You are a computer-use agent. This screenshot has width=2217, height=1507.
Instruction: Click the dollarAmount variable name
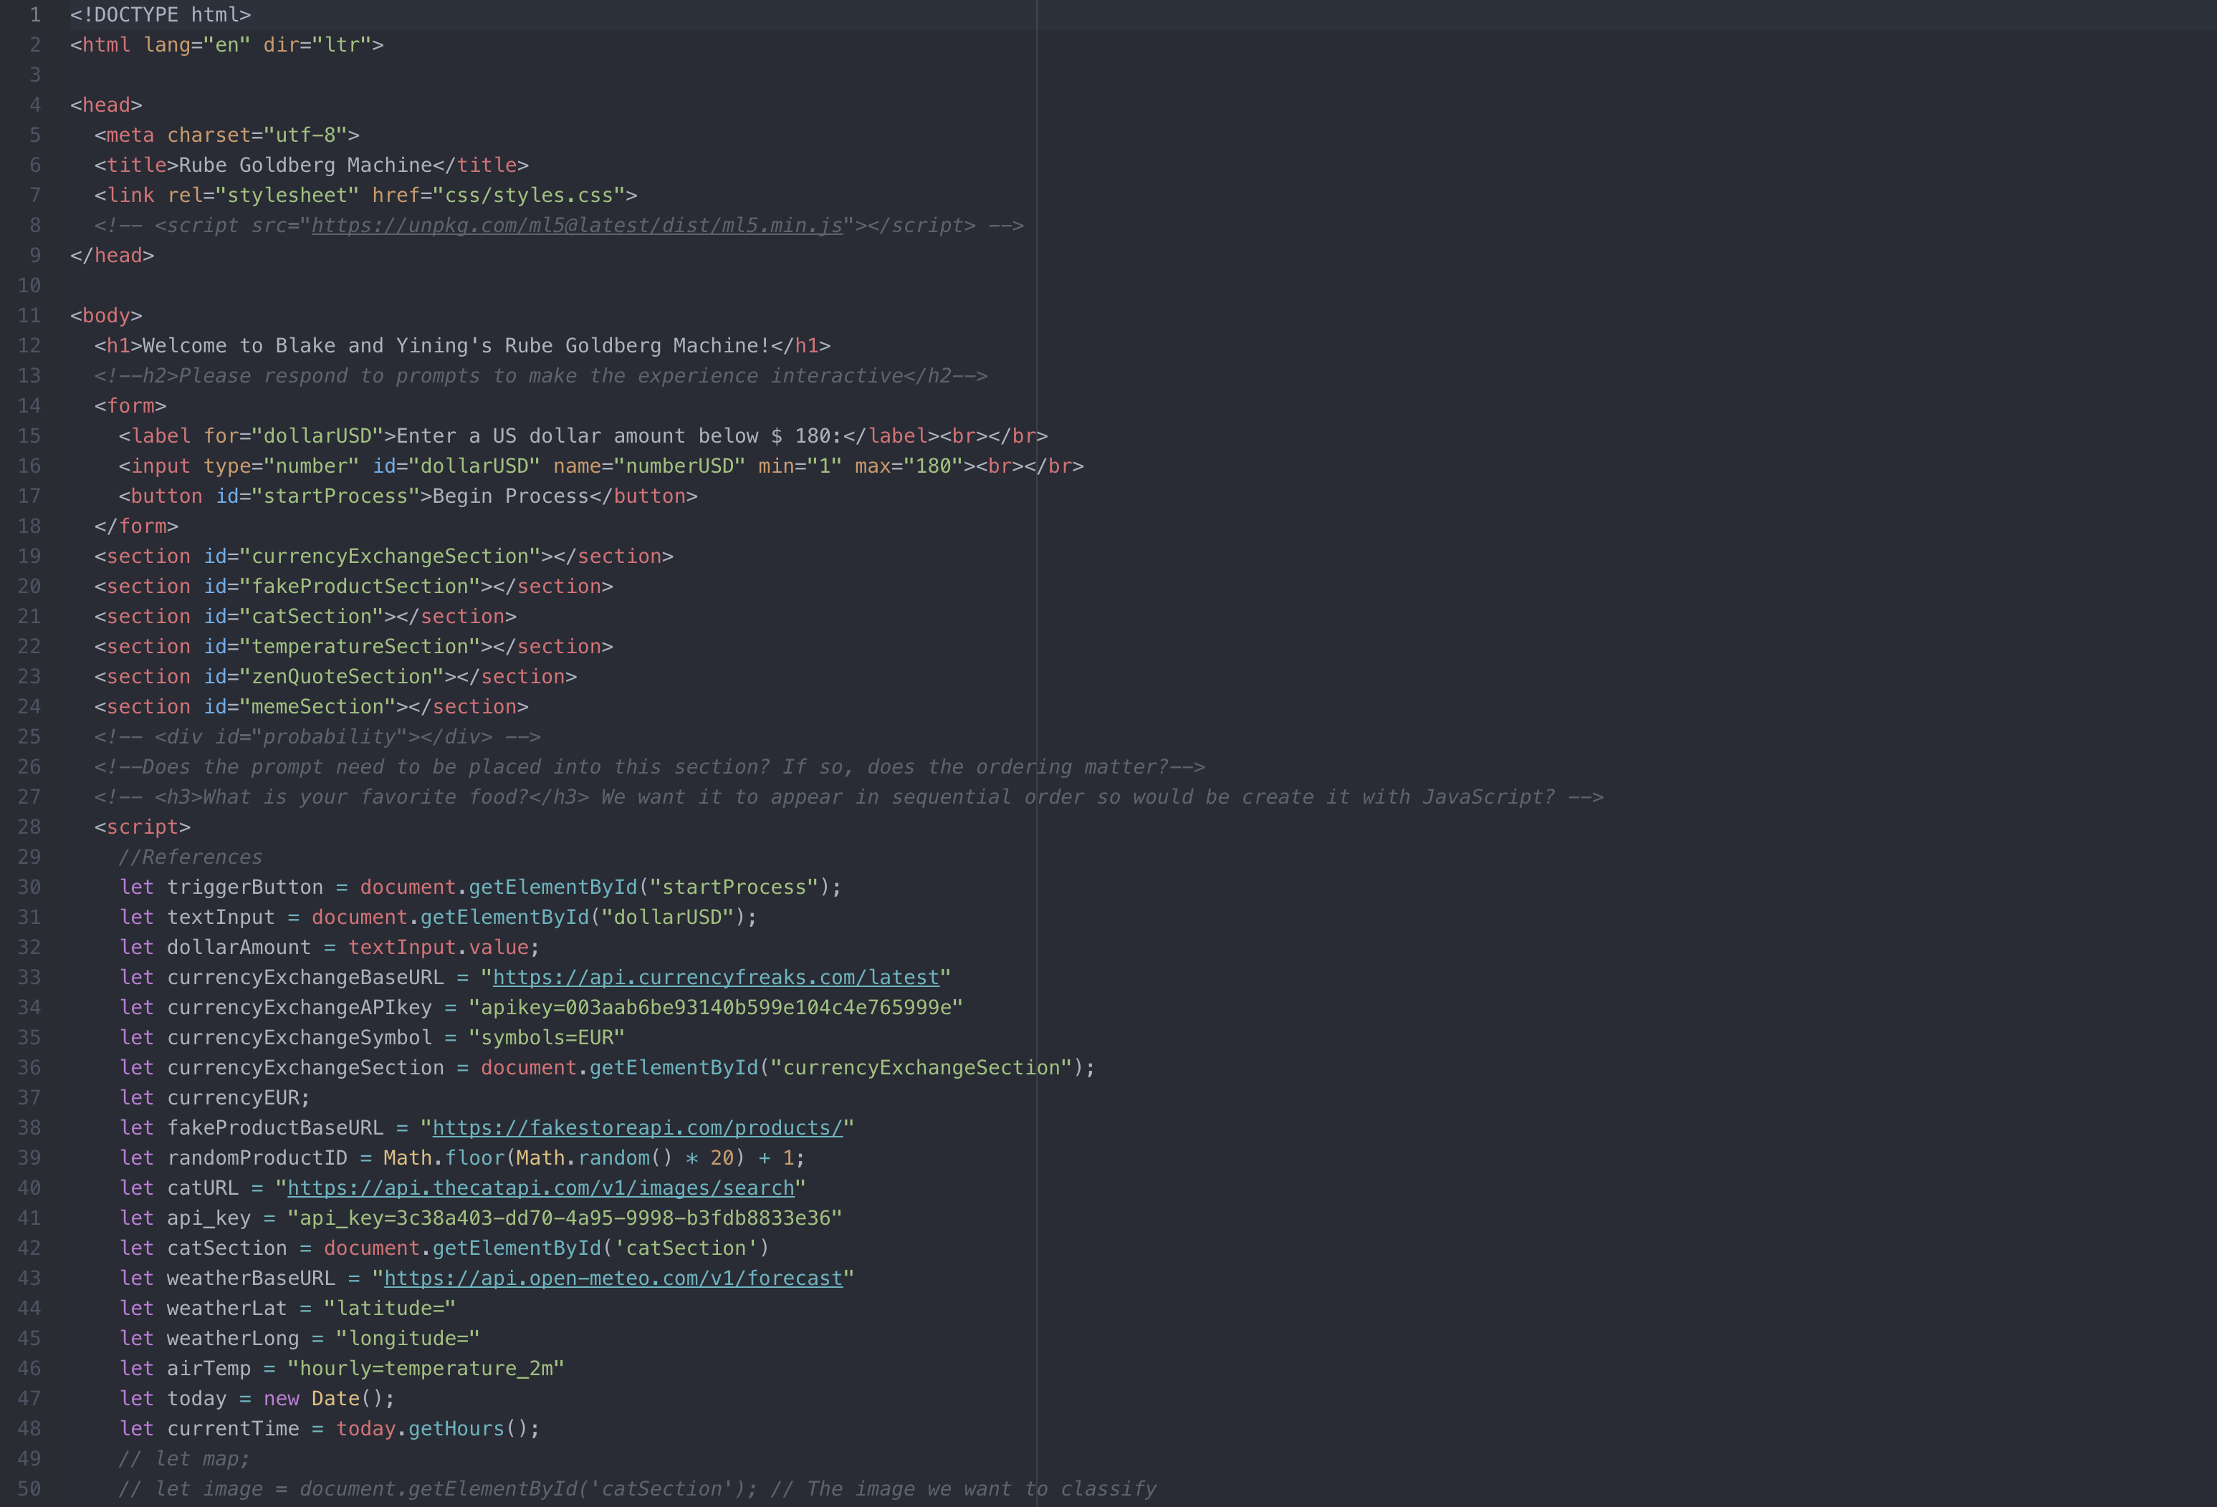[x=239, y=947]
